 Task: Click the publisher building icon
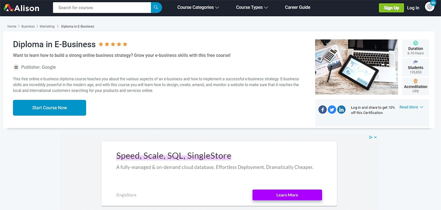pyautogui.click(x=16, y=67)
